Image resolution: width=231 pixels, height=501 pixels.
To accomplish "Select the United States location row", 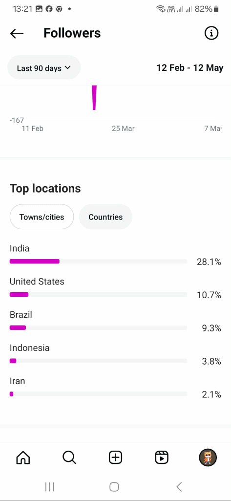I will click(x=115, y=288).
